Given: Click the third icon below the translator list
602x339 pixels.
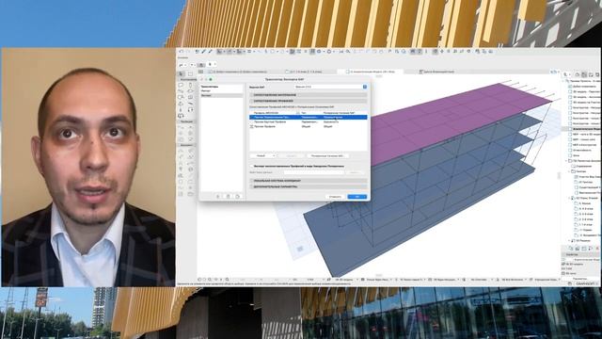Looking at the screenshot, I should [x=237, y=197].
